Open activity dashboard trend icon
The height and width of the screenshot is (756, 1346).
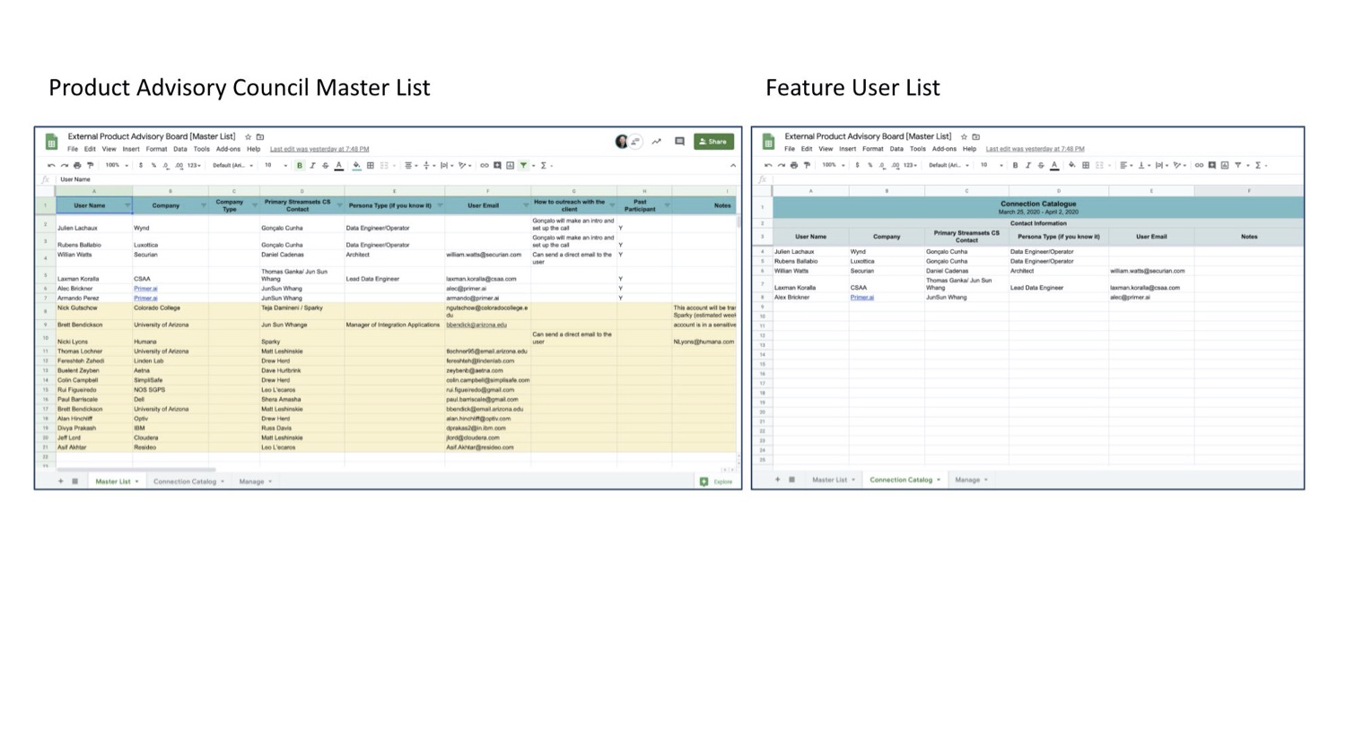click(x=657, y=142)
